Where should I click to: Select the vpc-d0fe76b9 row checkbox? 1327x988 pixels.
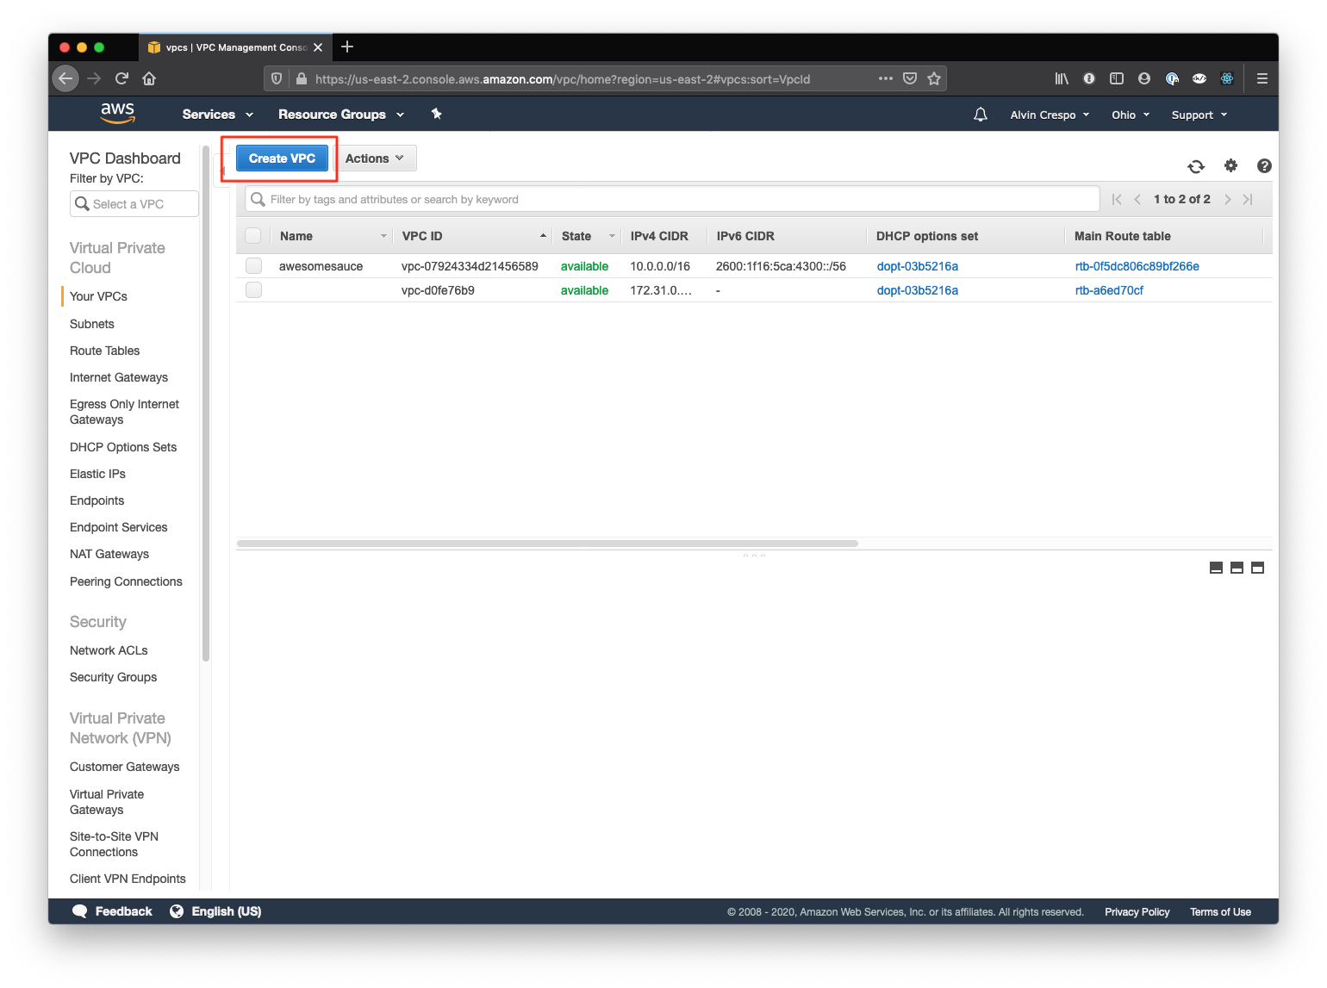[253, 289]
